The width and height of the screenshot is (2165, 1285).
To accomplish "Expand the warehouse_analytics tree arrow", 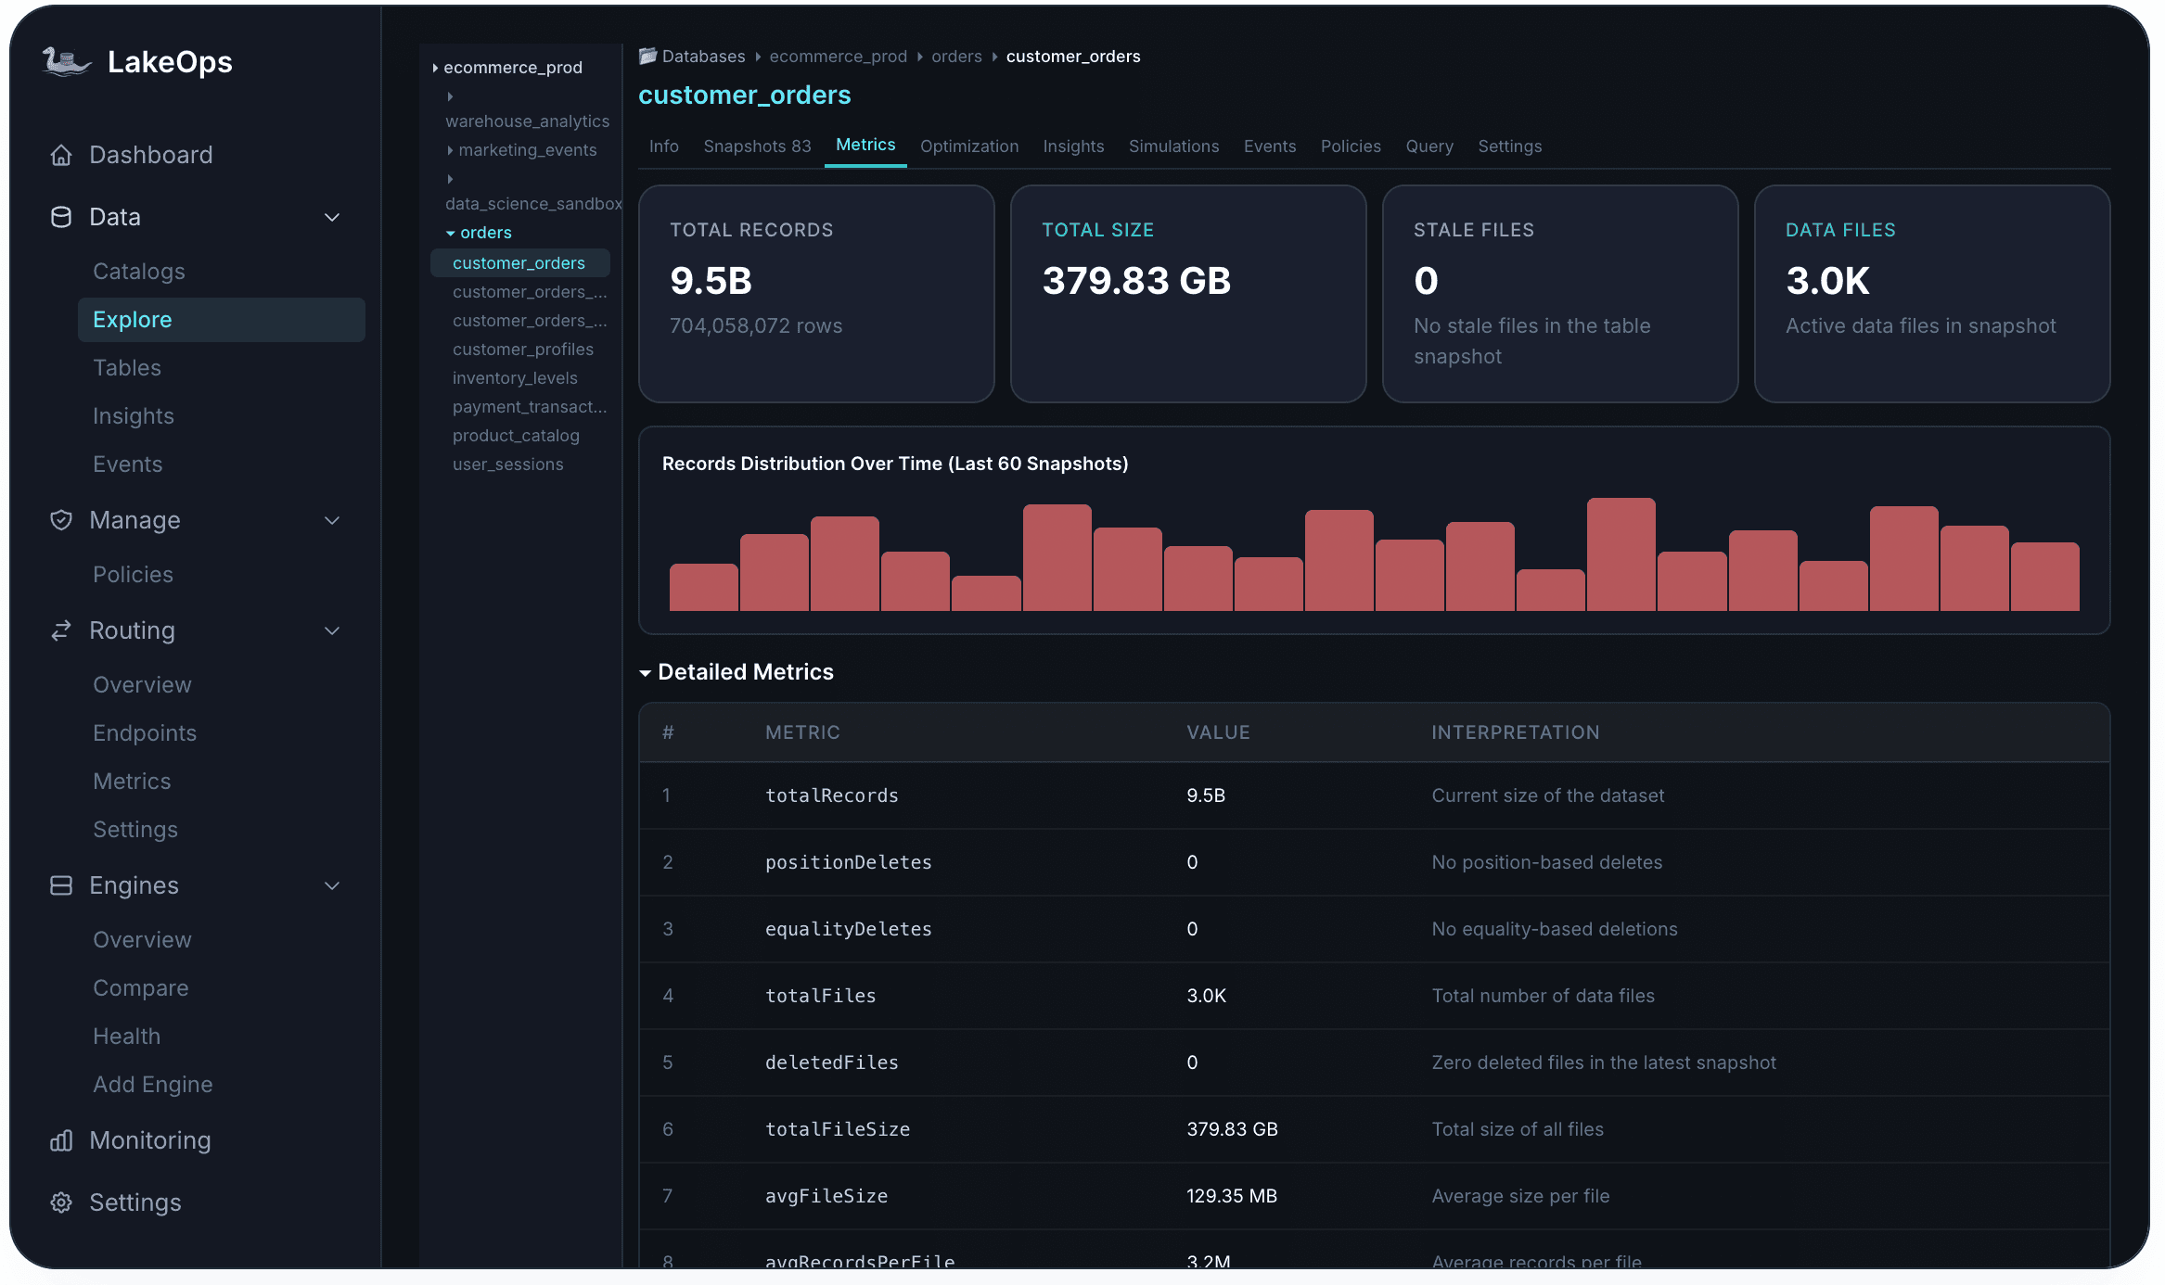I will (x=450, y=96).
